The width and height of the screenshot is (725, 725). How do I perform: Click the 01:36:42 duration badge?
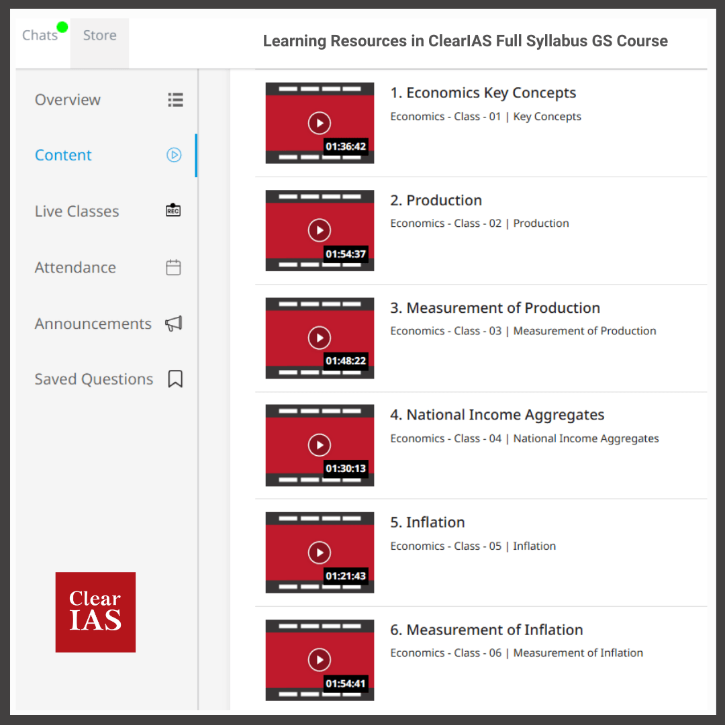[x=346, y=146]
